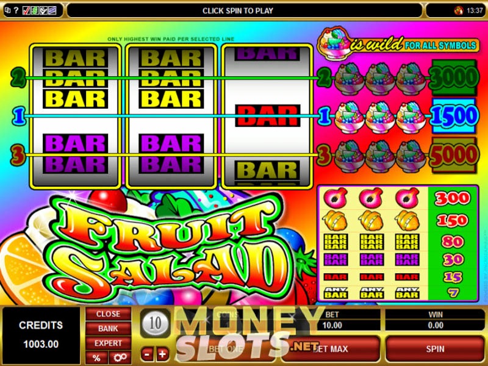Select payline 1 marker left of reels

tap(19, 116)
